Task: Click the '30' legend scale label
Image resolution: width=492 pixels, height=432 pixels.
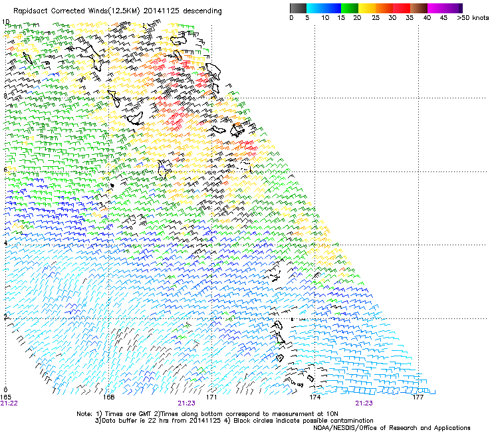Action: coord(392,18)
